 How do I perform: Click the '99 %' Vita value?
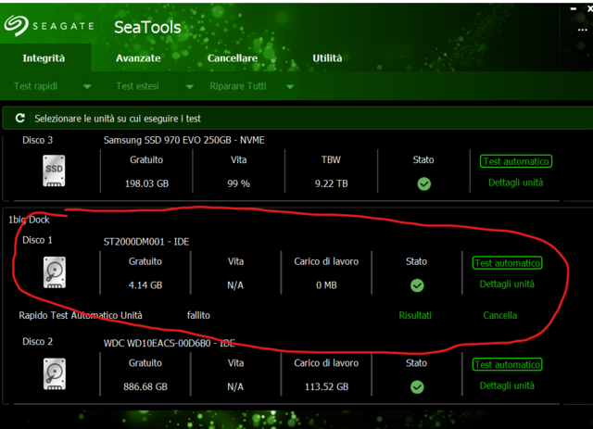pyautogui.click(x=239, y=183)
